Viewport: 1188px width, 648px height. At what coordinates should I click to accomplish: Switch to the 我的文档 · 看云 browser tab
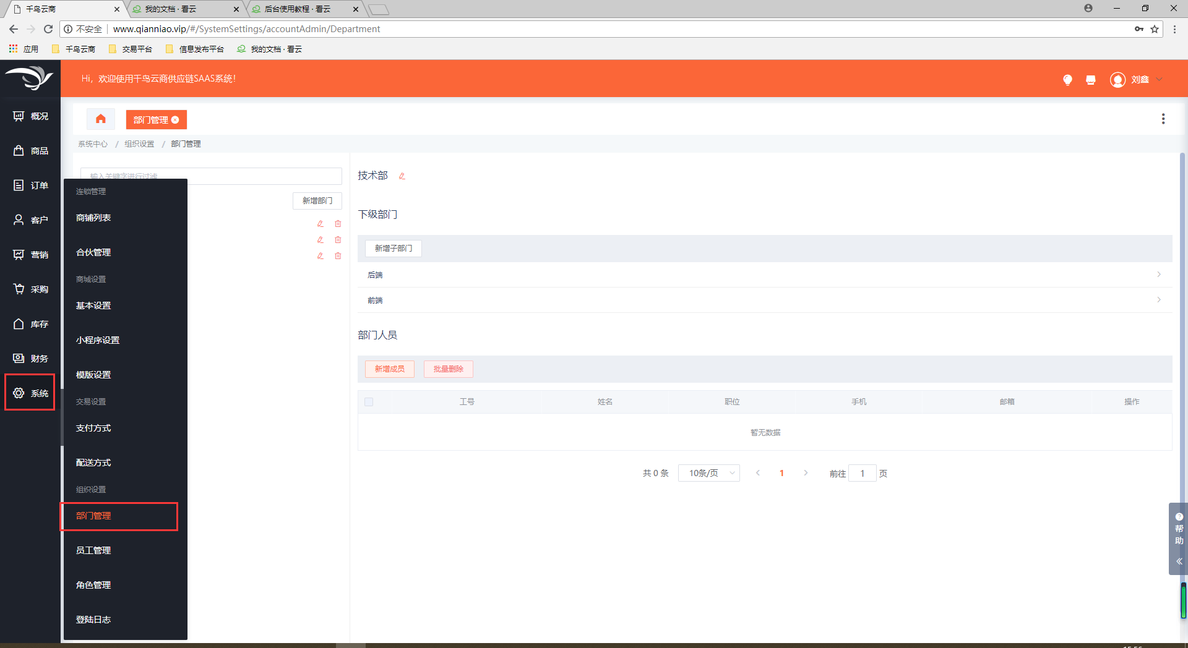[186, 9]
